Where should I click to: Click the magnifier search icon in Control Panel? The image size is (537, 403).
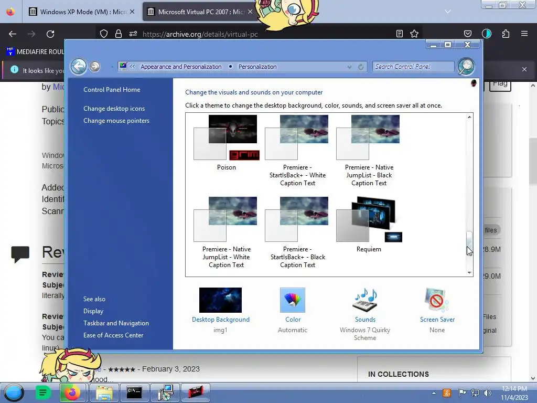(x=466, y=67)
